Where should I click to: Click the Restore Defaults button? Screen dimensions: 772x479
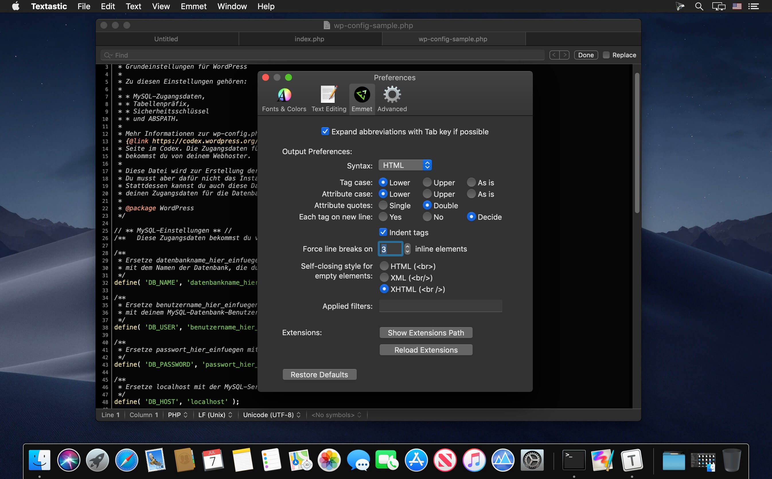pos(319,374)
